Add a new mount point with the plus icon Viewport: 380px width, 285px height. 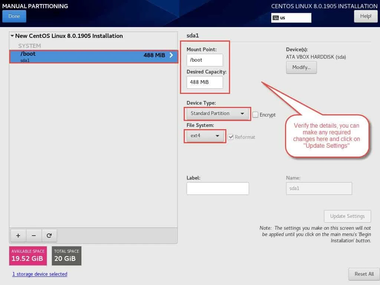[18, 235]
